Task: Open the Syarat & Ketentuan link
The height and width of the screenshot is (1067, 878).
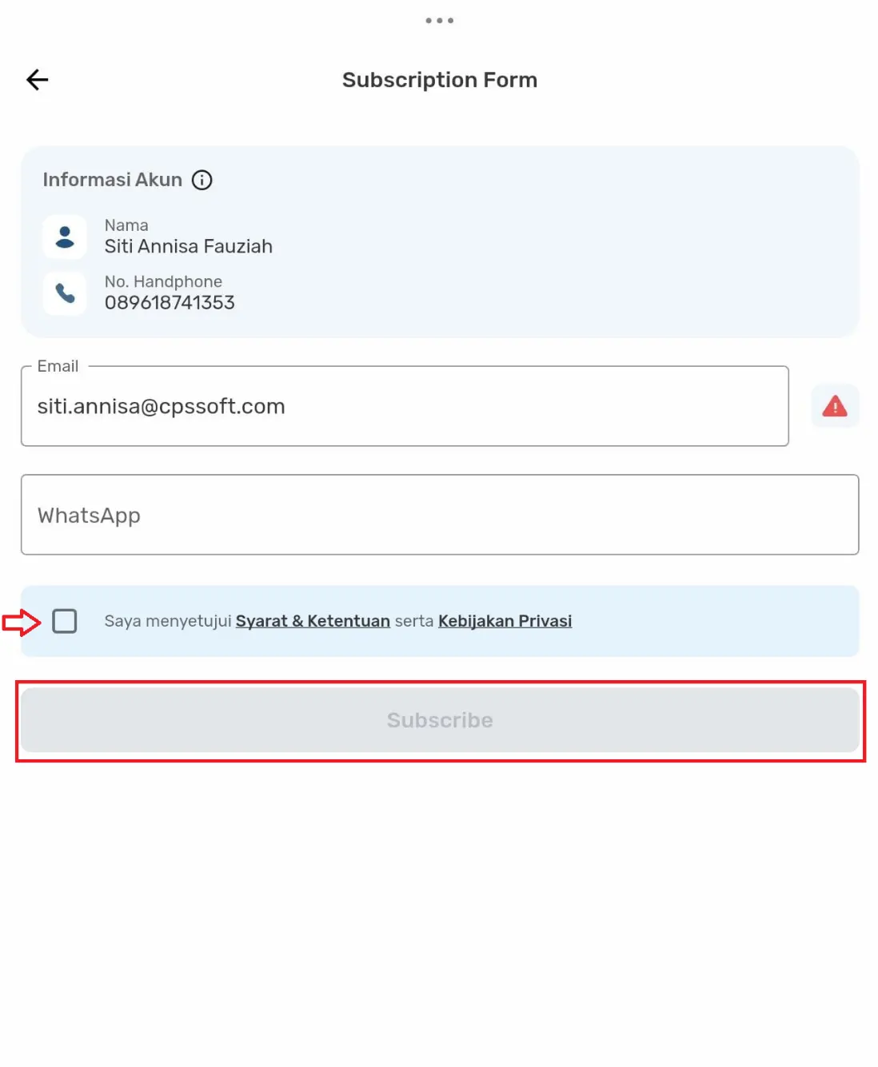Action: (313, 621)
